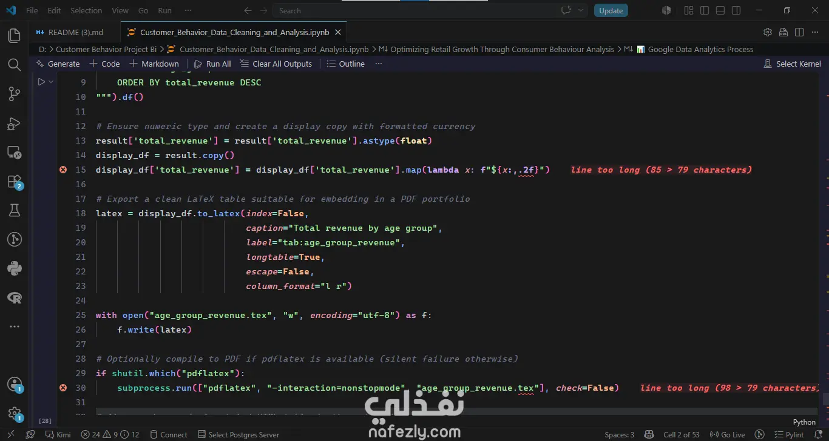Screen dimensions: 829x441
Task: Click Select Postgres Server in status bar
Action: click(239, 434)
